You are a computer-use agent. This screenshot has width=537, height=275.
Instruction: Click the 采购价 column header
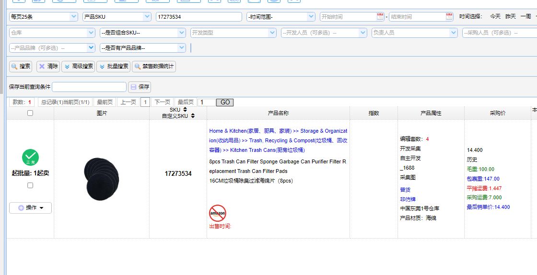(x=498, y=113)
